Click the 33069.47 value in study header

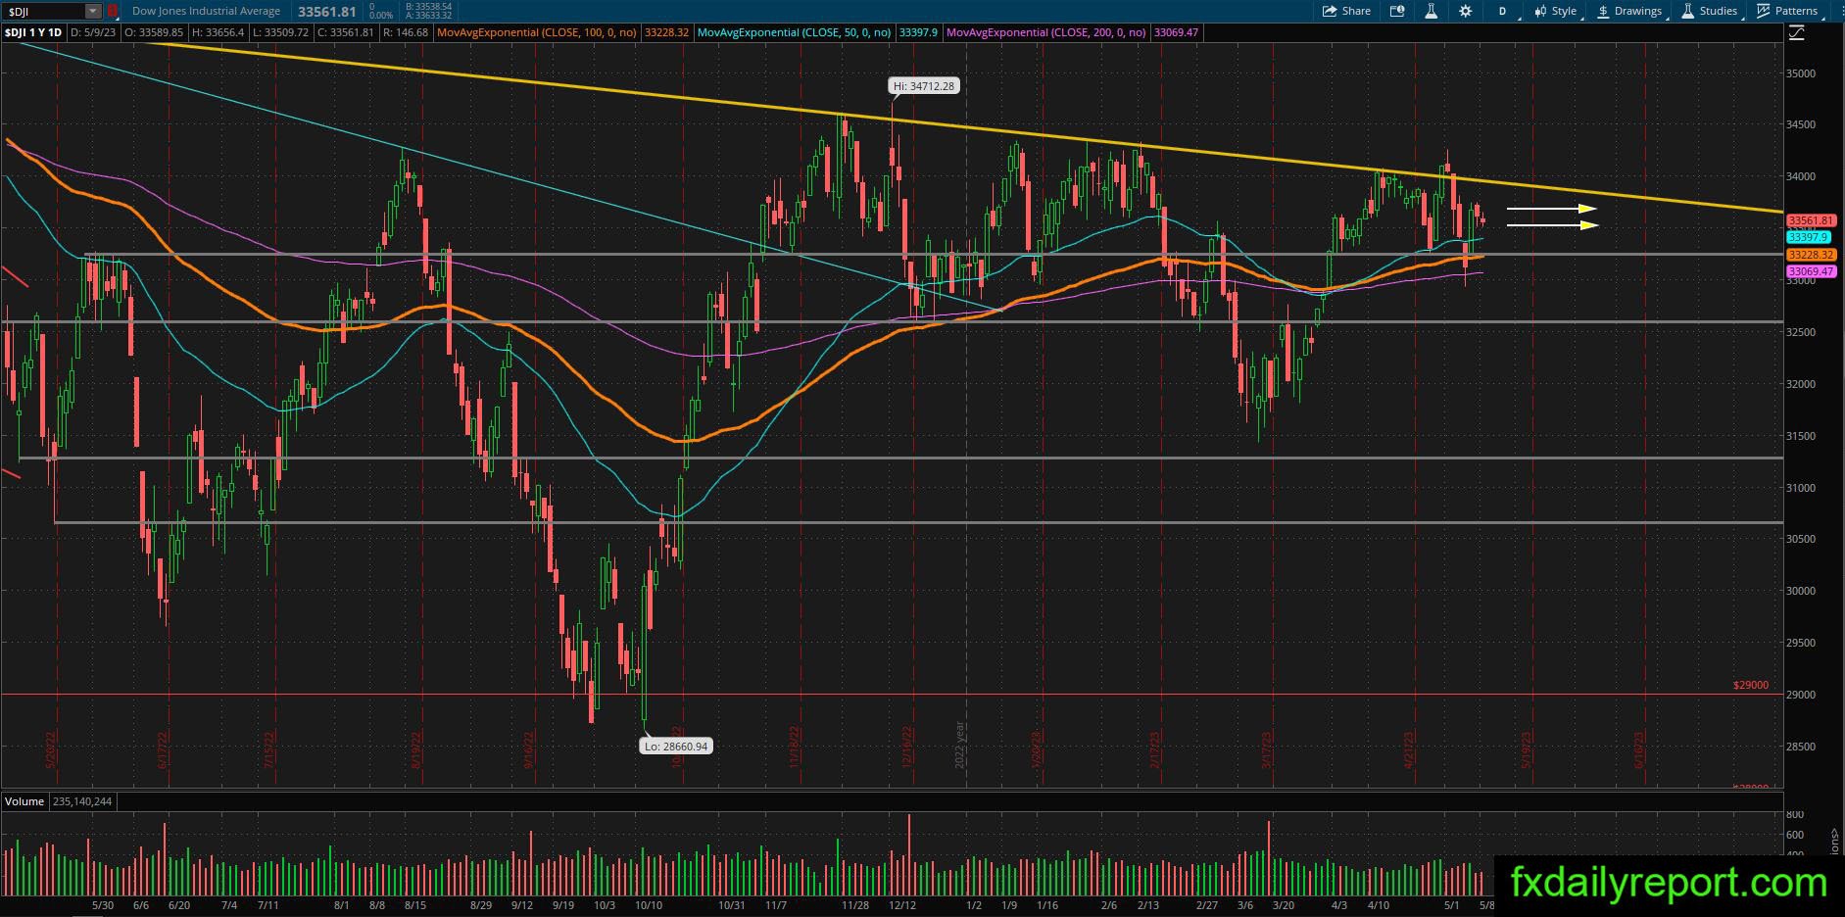pos(1176,32)
